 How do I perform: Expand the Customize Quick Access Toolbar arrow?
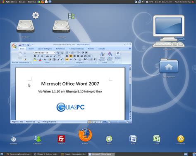coord(33,45)
